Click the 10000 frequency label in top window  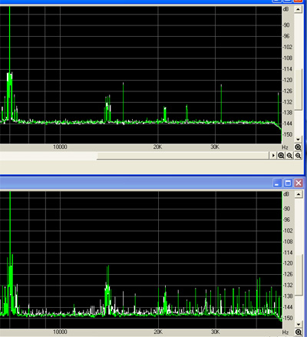(x=60, y=147)
